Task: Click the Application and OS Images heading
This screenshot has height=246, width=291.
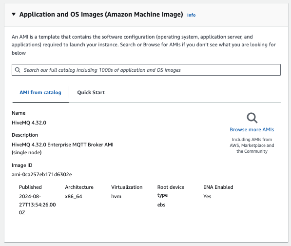Action: (101, 14)
